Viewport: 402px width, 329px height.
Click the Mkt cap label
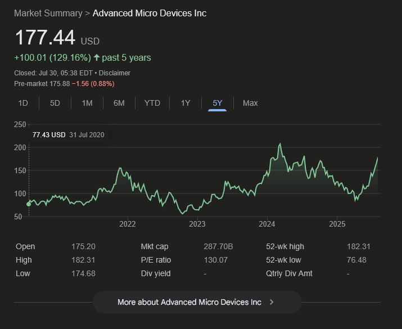pos(155,246)
